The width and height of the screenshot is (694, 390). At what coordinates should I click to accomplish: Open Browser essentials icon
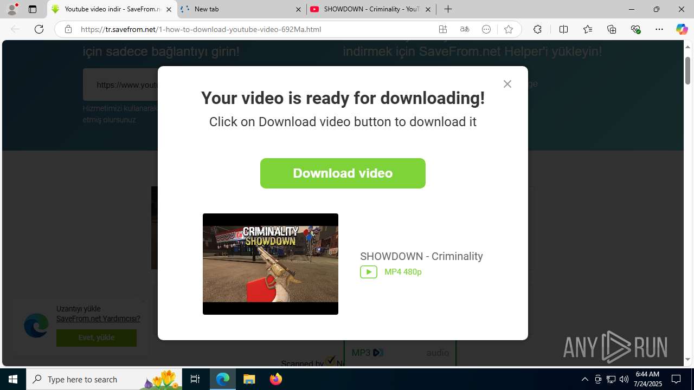click(635, 29)
